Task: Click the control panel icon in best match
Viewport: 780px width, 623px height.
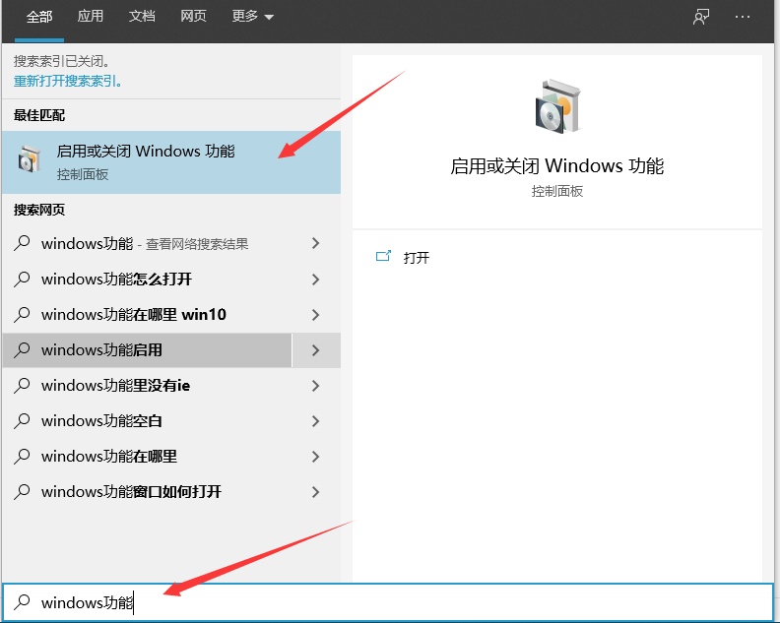Action: pos(29,159)
